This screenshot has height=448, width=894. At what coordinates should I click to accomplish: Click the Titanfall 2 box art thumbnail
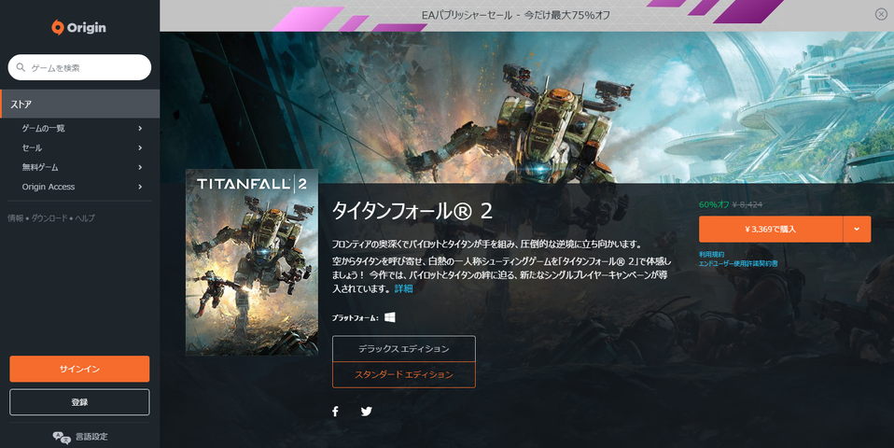[x=252, y=262]
